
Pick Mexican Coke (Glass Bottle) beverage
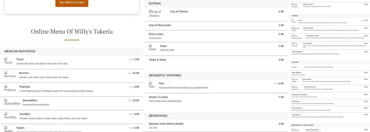(x=166, y=124)
